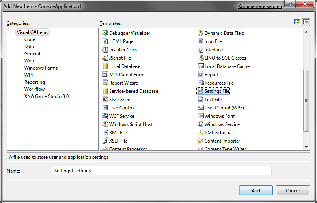The image size is (317, 203).
Task: Select the WCF Service template icon
Action: (x=105, y=116)
